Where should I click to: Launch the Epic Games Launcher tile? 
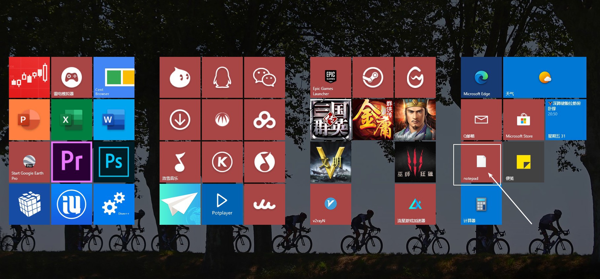click(x=331, y=77)
